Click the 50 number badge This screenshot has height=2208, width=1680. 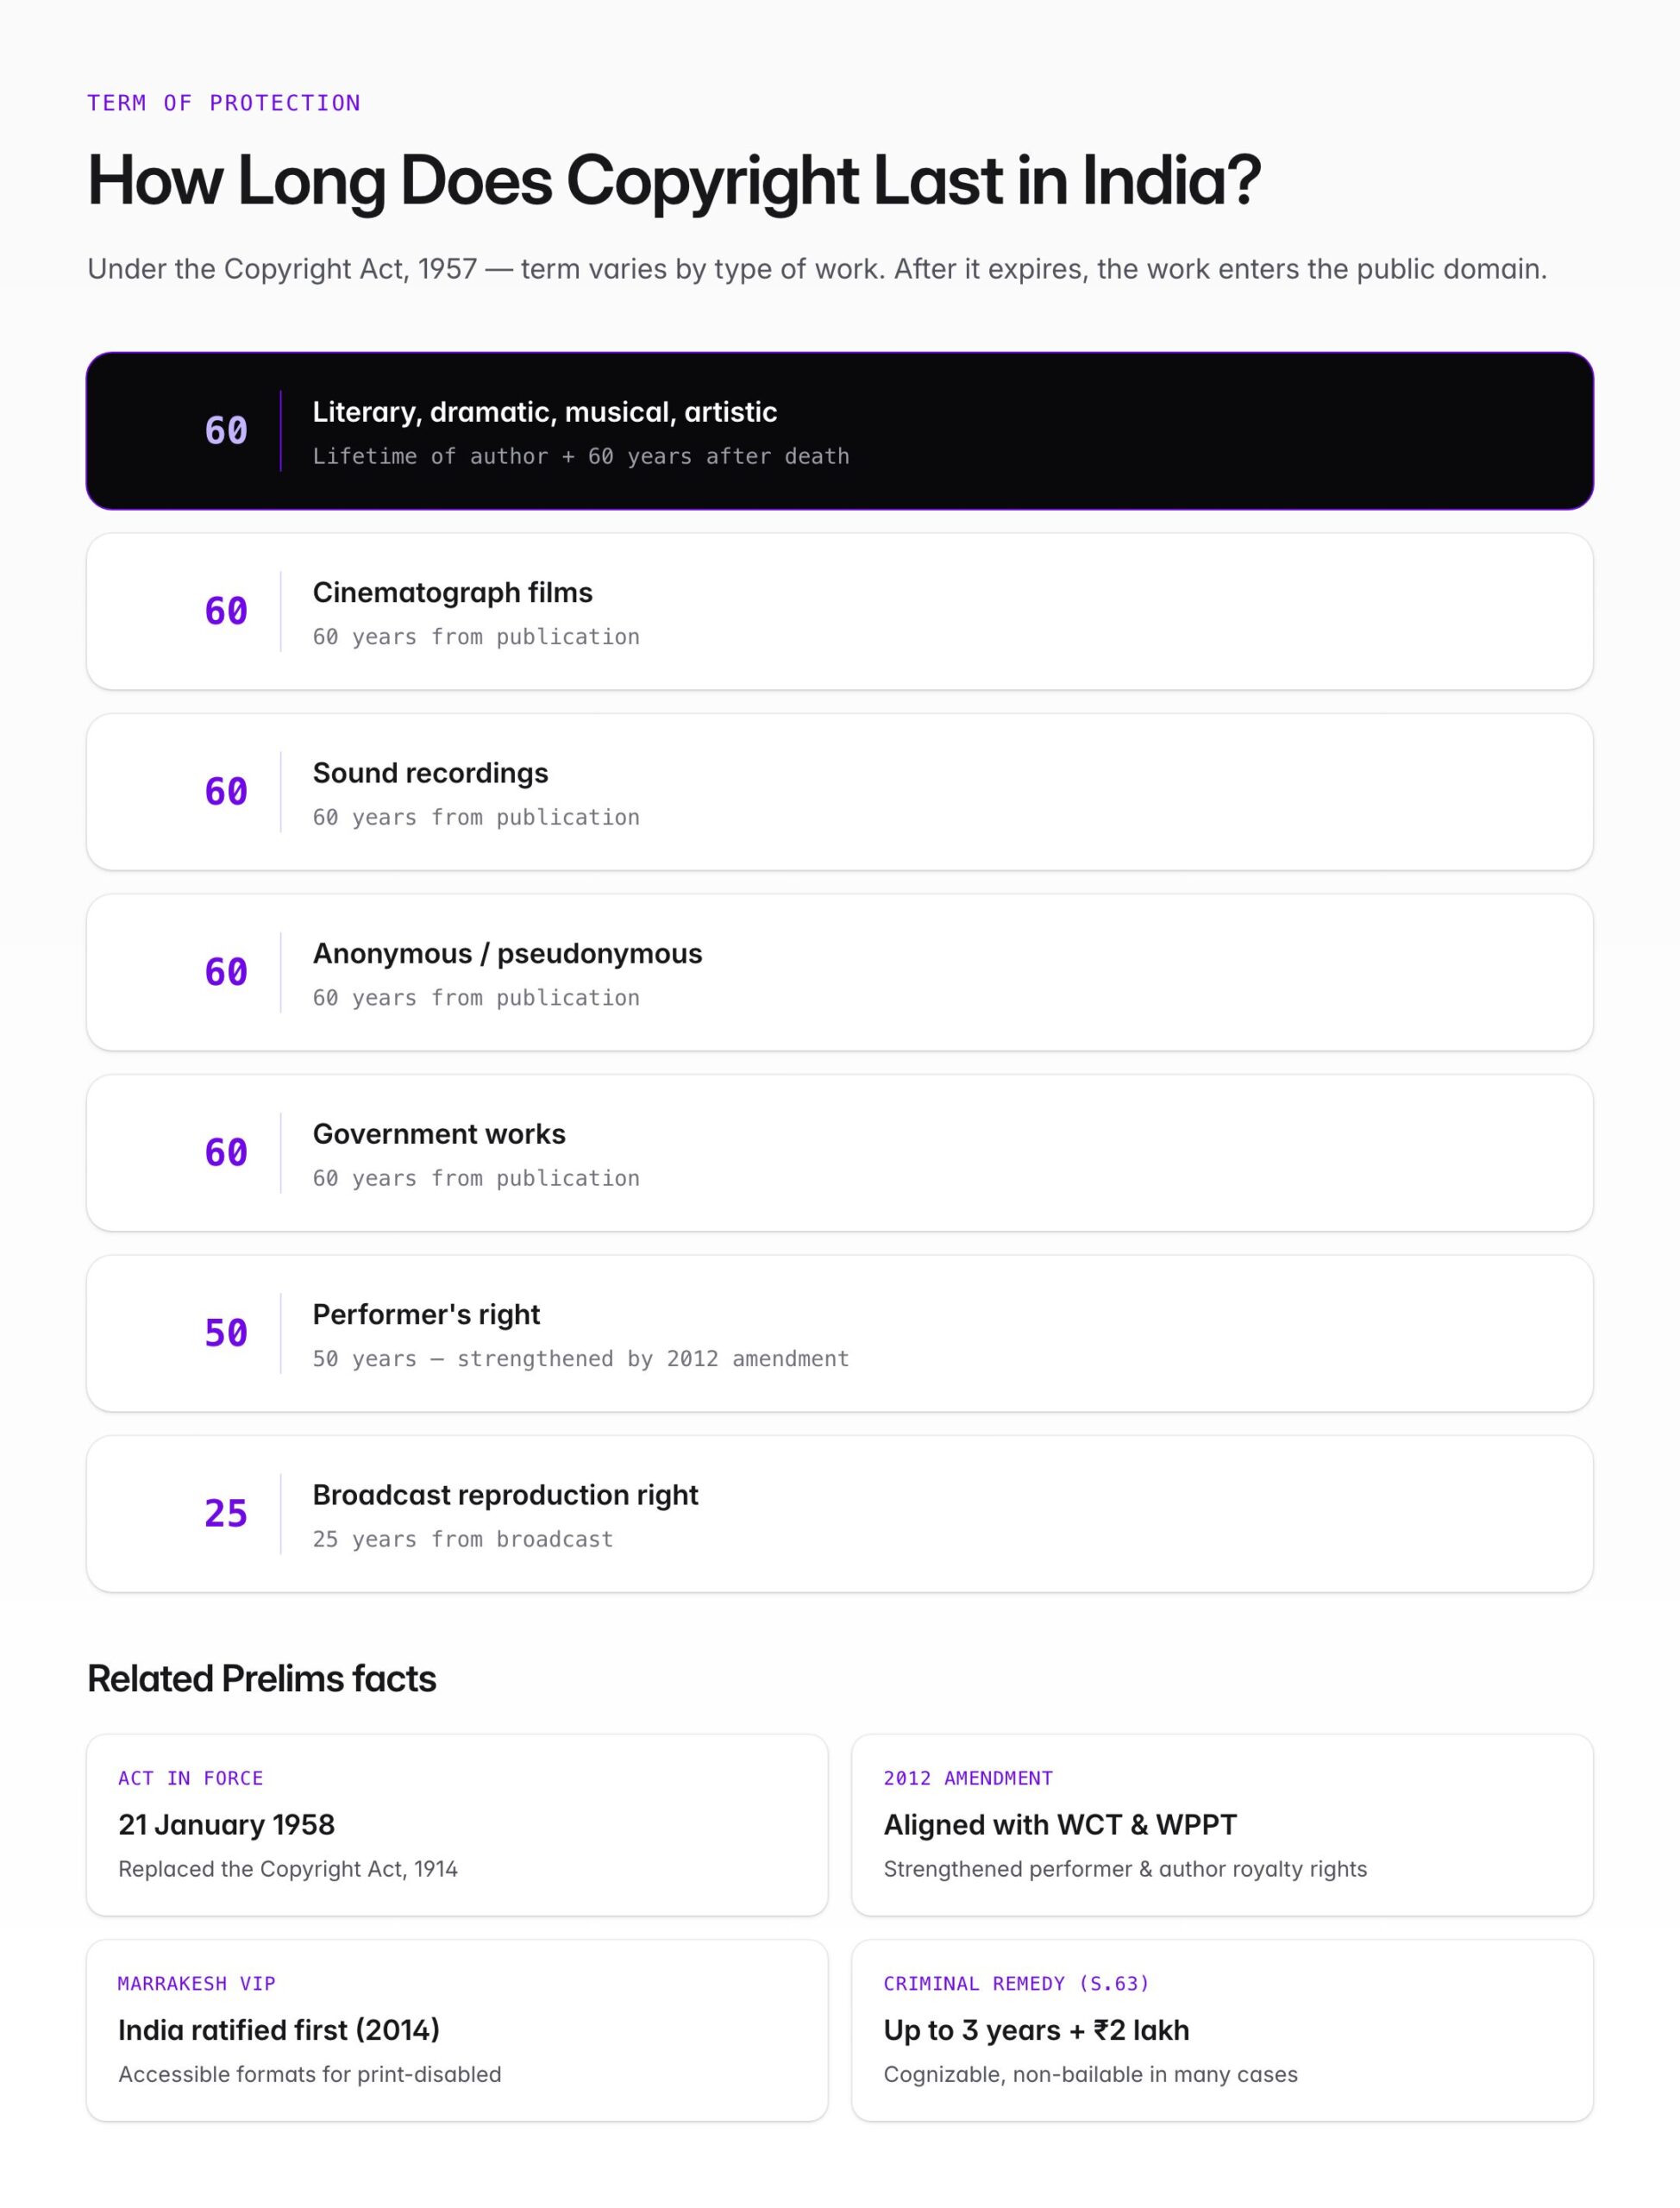click(226, 1333)
